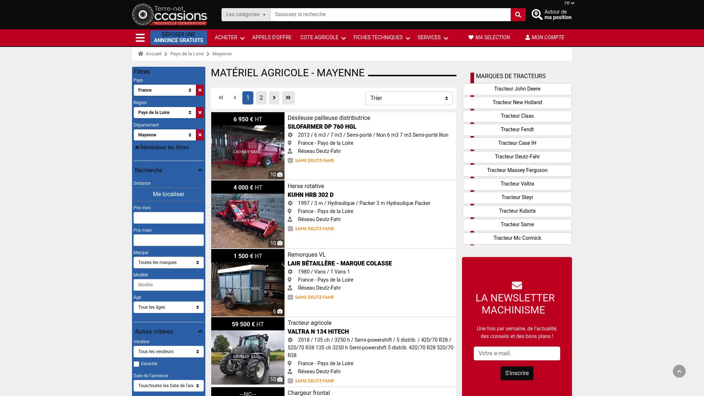Collapse the Recherche filter section

pyautogui.click(x=200, y=170)
